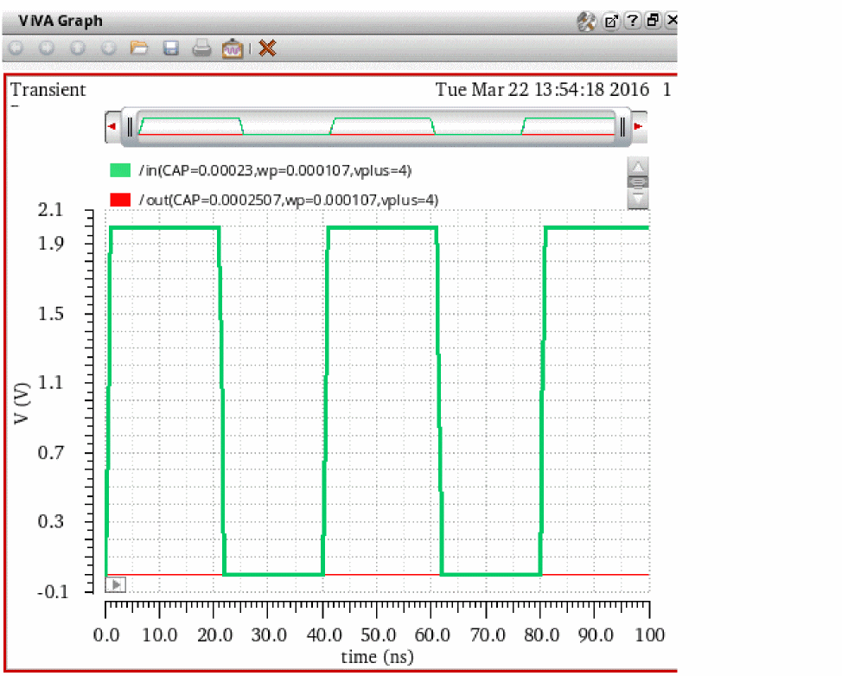Image resolution: width=842 pixels, height=676 pixels.
Task: Click the 0.0 value on time axis
Action: pyautogui.click(x=106, y=635)
